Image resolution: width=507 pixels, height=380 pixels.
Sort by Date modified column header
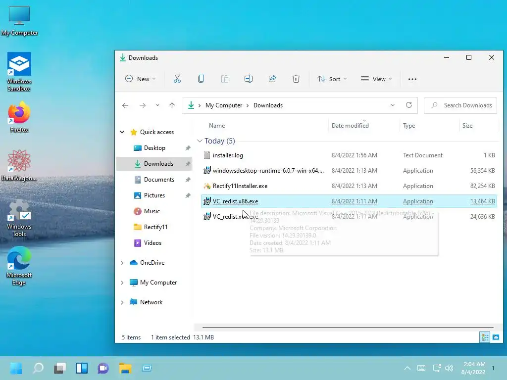[x=350, y=125]
